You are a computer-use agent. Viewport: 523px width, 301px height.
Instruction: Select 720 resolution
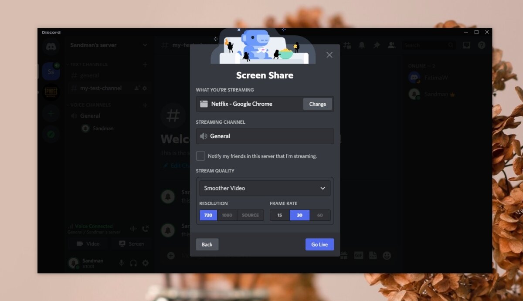(x=208, y=215)
